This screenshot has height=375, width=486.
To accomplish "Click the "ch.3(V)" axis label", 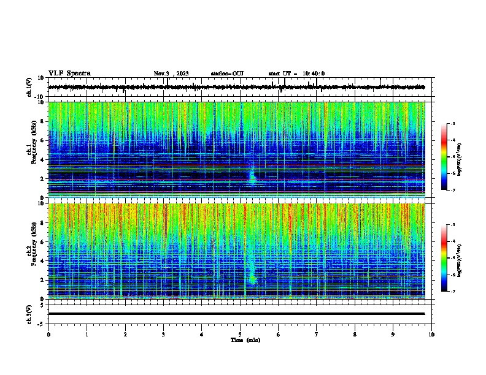I will (x=29, y=314).
